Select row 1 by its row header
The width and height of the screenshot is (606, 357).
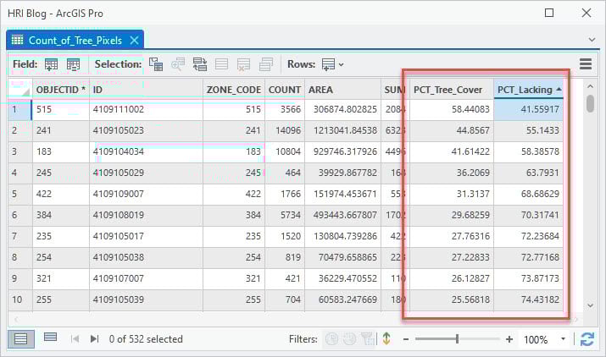tap(19, 110)
